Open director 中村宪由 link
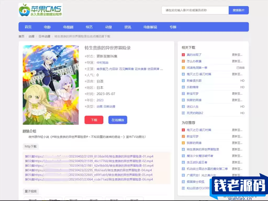268x201 pixels. click(103, 63)
